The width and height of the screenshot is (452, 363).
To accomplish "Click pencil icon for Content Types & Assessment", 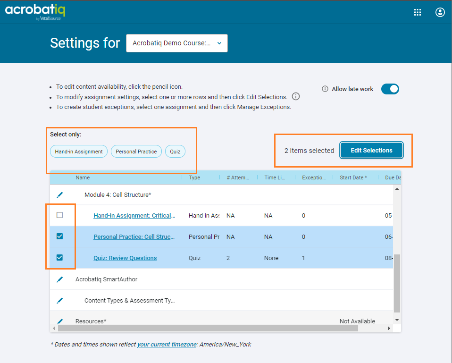I will [59, 300].
